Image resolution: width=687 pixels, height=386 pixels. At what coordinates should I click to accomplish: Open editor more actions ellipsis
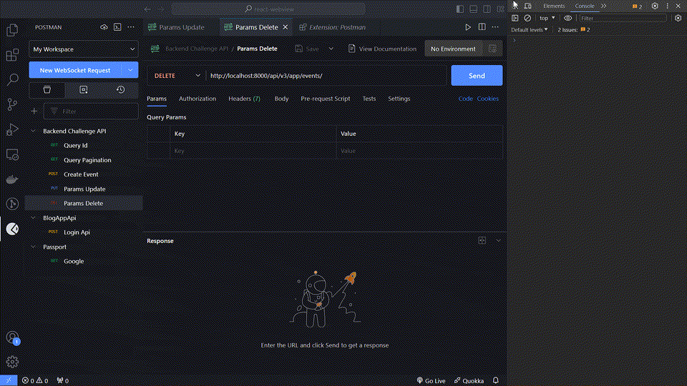click(495, 27)
